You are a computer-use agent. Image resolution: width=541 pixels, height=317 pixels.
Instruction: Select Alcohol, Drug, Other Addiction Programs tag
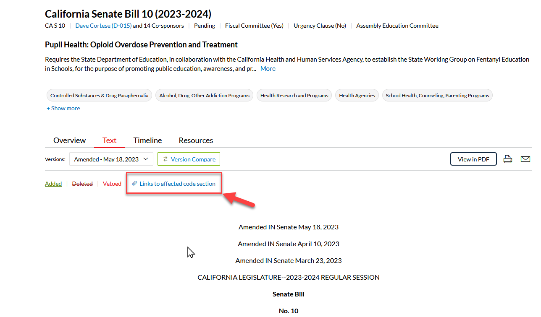pos(204,96)
